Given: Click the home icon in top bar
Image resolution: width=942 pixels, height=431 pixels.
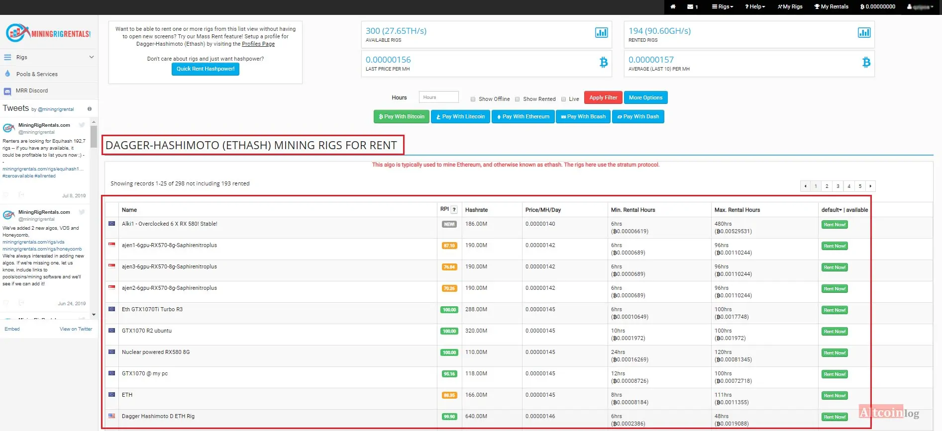Looking at the screenshot, I should pos(673,6).
